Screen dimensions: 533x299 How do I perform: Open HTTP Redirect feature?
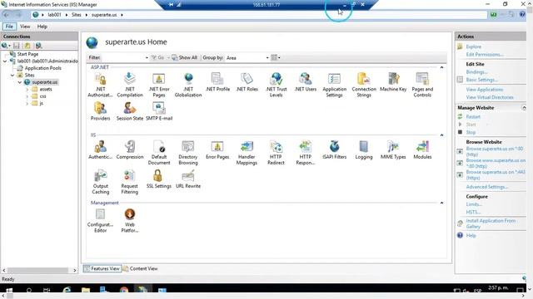[276, 153]
